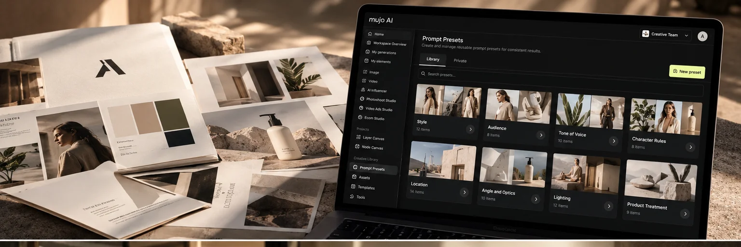741x247 pixels.
Task: Click the Lighting preset thumbnail
Action: pyautogui.click(x=585, y=173)
